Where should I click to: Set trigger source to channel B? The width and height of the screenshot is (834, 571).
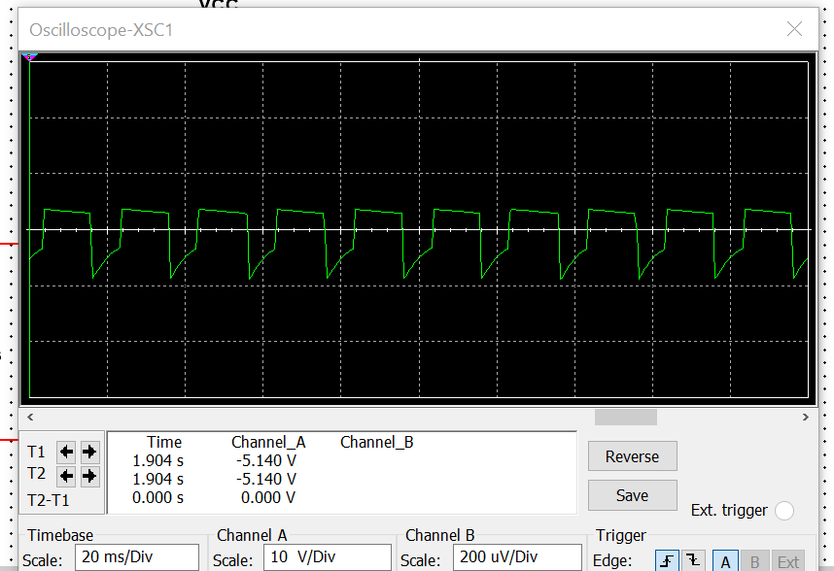tap(754, 561)
